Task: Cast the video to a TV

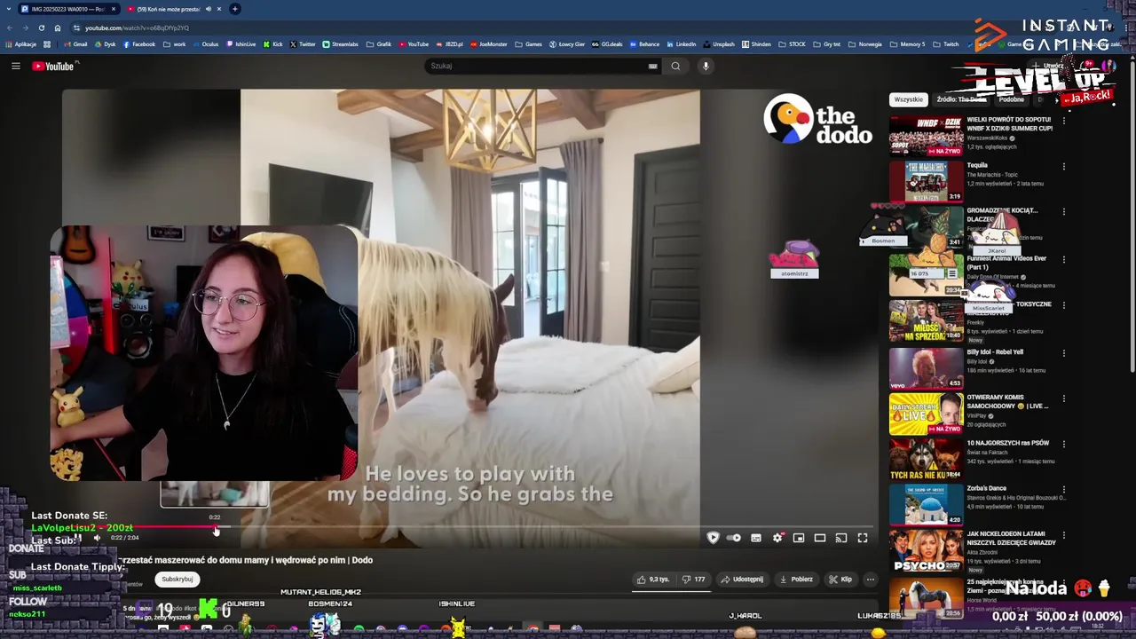Action: tap(841, 538)
